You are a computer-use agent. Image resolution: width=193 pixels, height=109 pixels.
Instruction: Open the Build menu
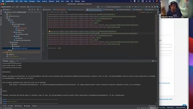point(58,1)
